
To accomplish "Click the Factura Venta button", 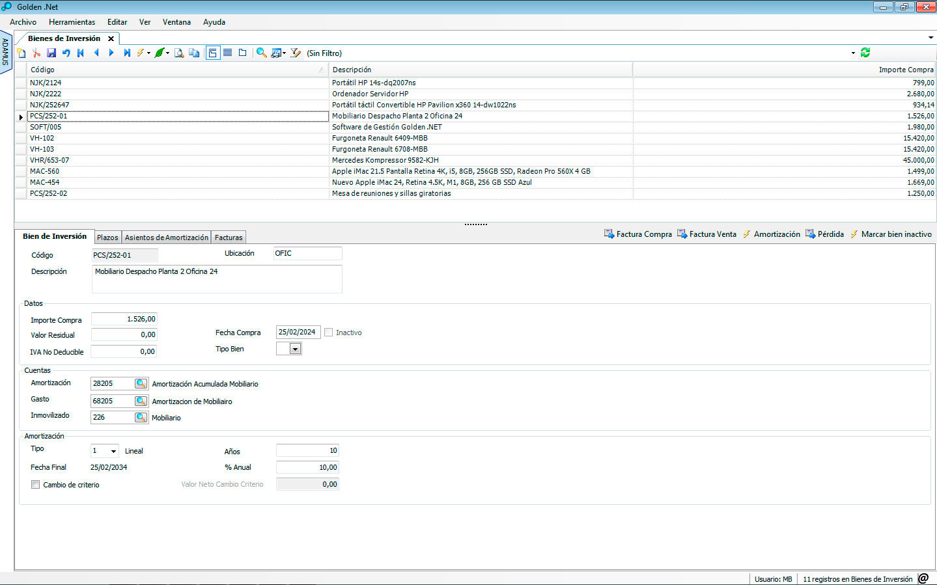I will point(707,234).
